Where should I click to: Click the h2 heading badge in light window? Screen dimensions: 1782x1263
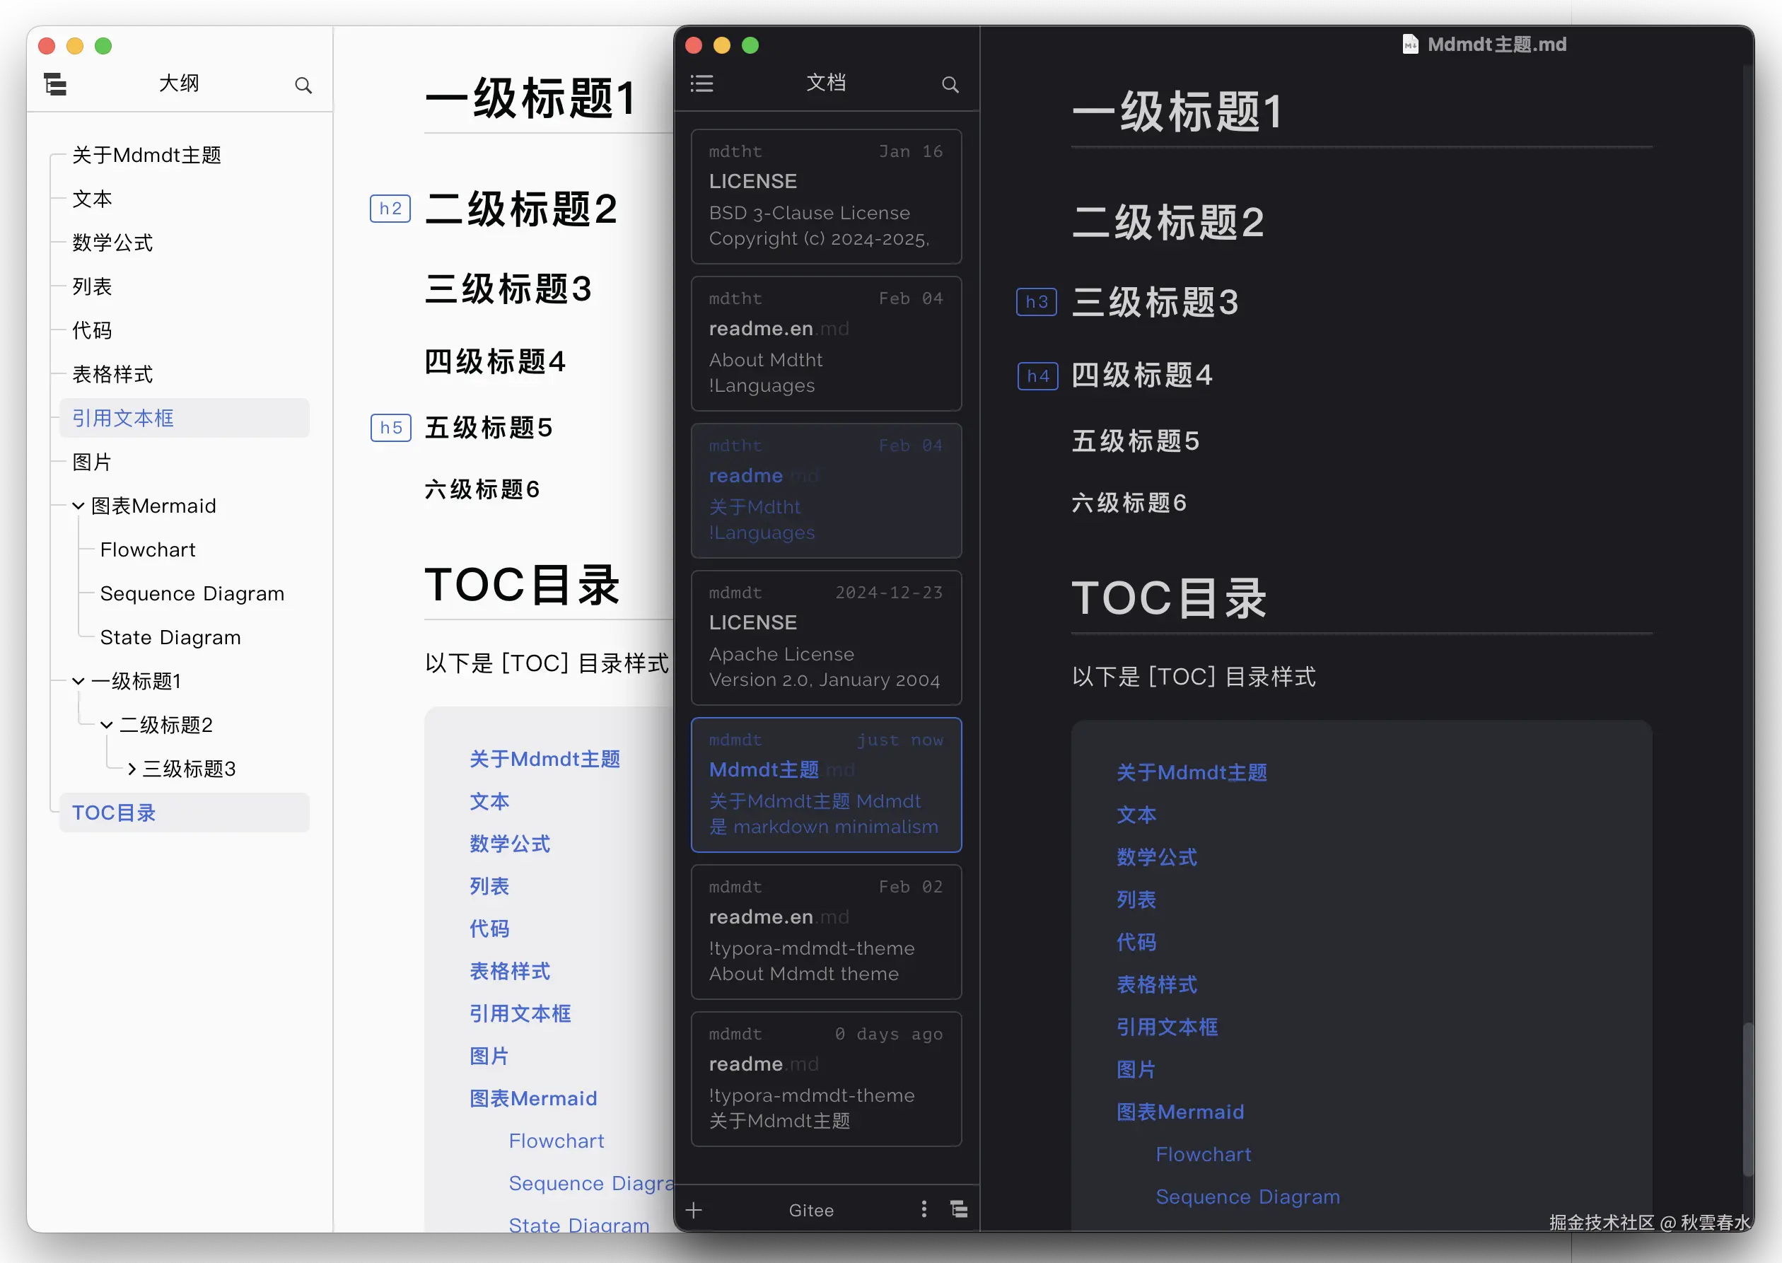[x=390, y=209]
